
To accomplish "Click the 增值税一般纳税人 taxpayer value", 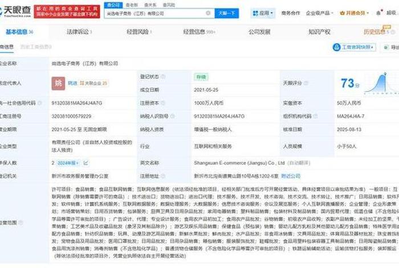I will [213, 129].
